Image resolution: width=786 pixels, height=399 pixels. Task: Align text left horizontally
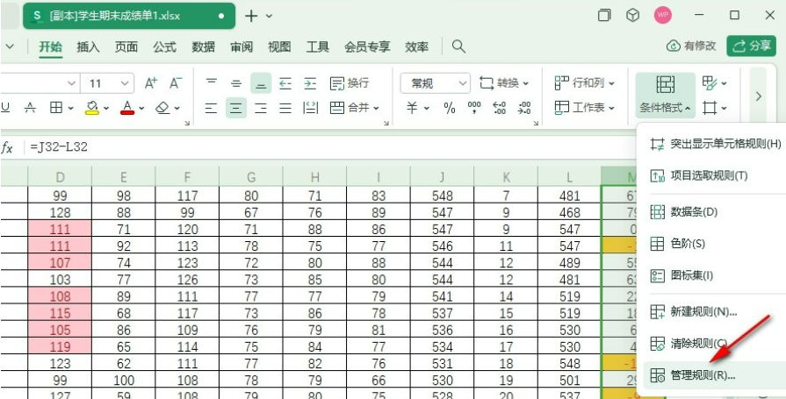tap(212, 108)
